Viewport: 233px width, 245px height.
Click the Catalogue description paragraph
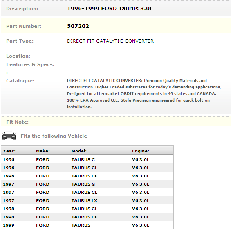click(144, 93)
